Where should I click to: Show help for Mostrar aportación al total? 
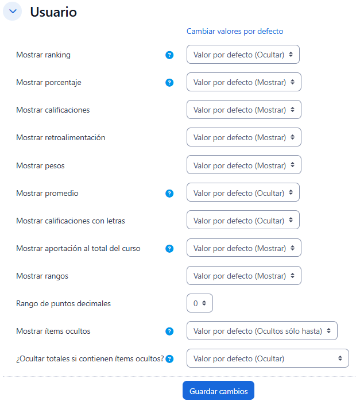click(x=169, y=249)
